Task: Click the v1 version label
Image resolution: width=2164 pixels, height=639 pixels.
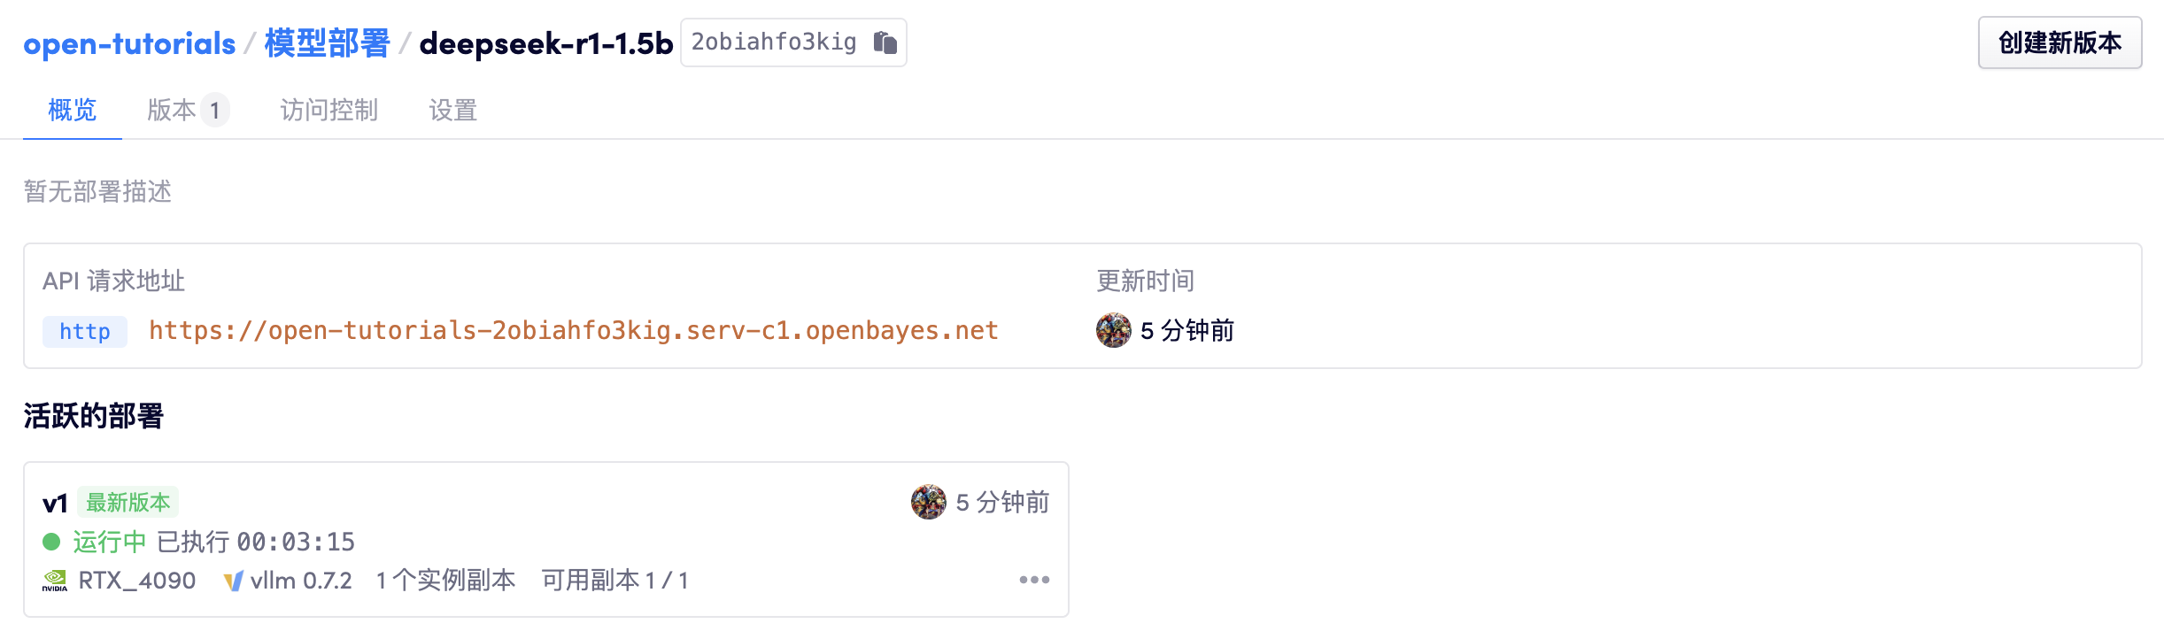Action: 56,501
